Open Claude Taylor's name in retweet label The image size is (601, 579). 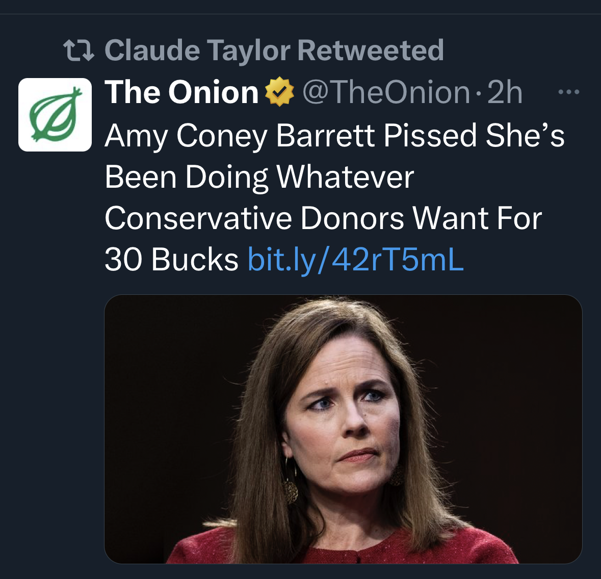point(197,51)
